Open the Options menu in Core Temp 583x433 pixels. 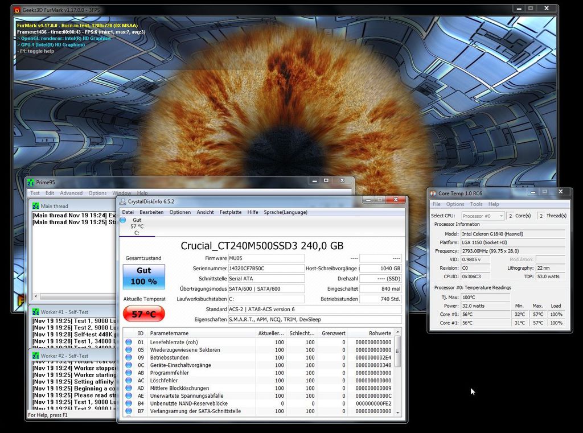click(455, 204)
